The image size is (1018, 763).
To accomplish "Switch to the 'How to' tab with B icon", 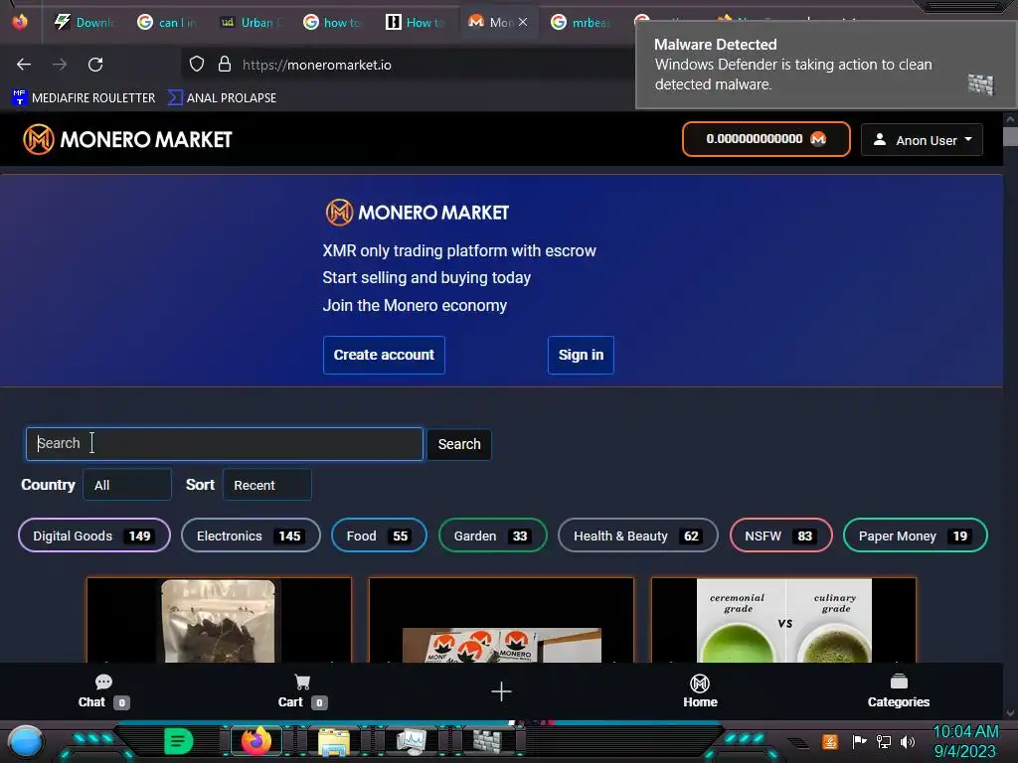I will (416, 22).
